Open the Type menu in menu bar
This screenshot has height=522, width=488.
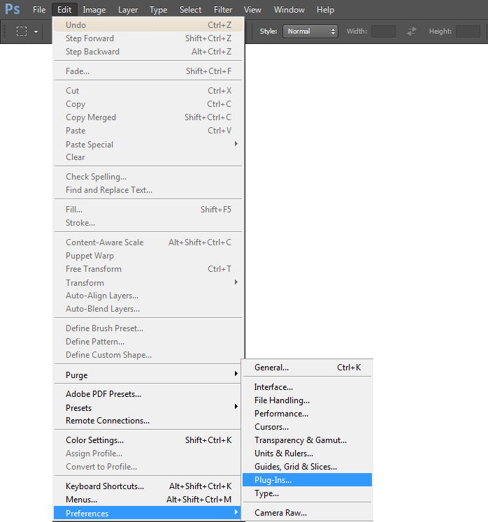coord(158,10)
